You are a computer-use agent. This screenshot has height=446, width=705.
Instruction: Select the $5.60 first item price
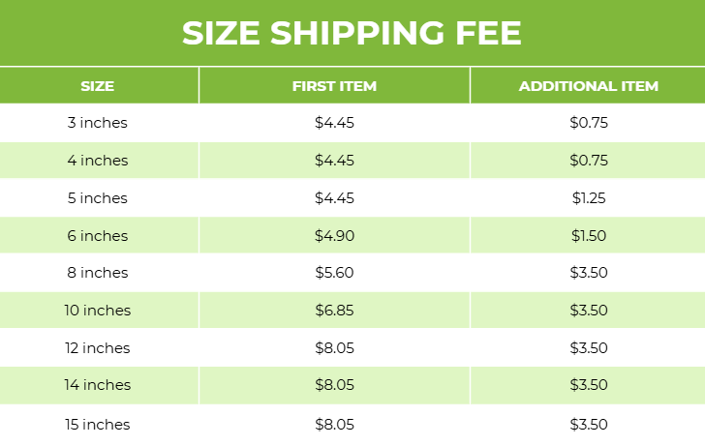[x=334, y=273]
